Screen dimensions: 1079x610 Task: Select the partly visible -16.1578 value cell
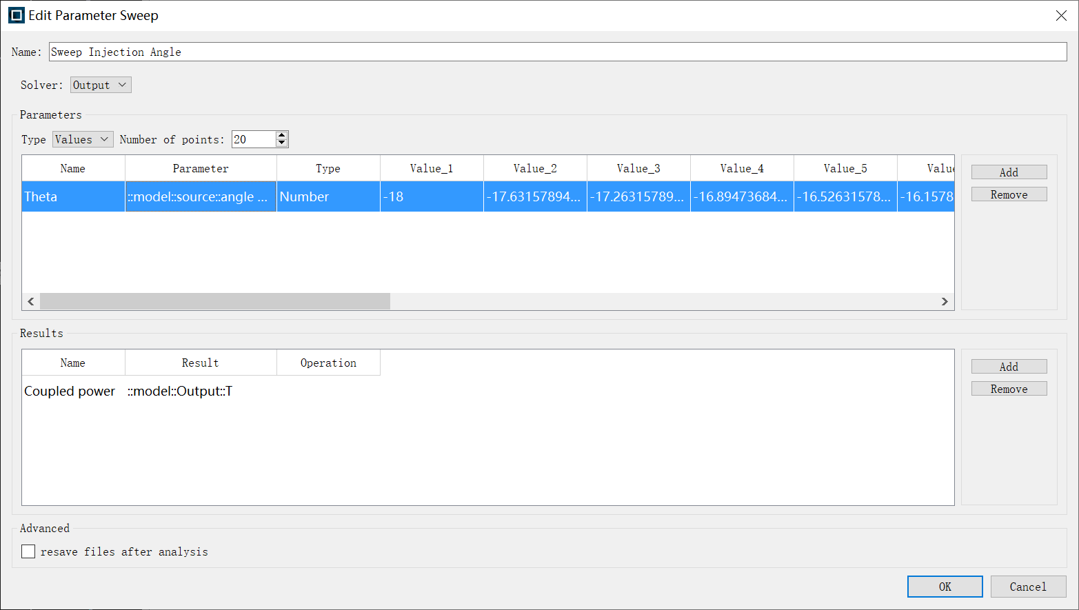tap(926, 196)
